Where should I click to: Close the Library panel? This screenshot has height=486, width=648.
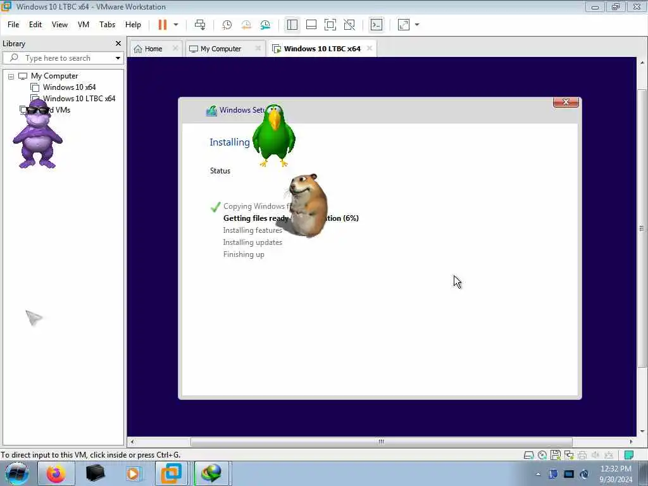pos(118,44)
